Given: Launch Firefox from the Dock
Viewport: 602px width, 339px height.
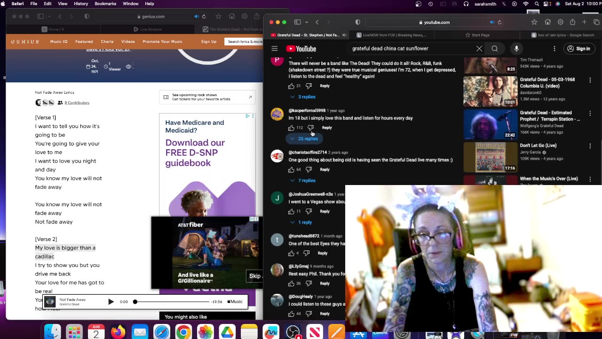Looking at the screenshot, I should point(118,332).
